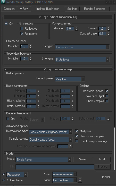
Task: Click the Contrast value field
Action: 102,29
